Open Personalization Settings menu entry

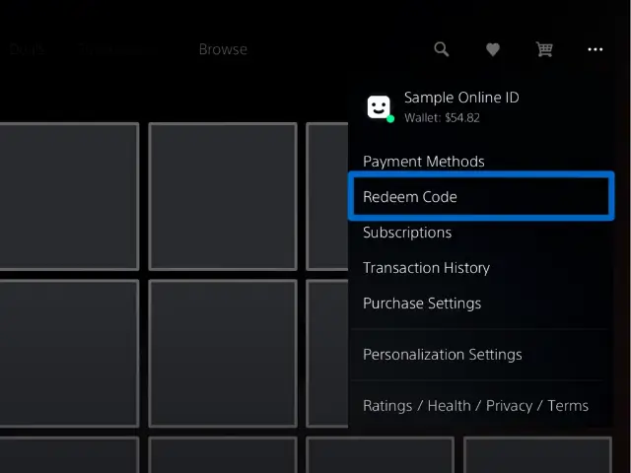[x=443, y=355]
